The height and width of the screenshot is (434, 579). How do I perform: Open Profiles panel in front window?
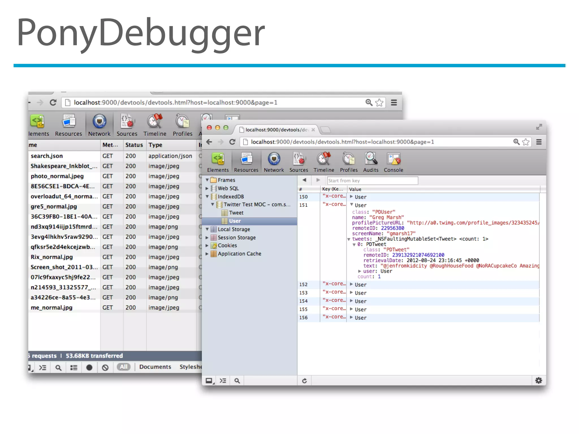349,162
